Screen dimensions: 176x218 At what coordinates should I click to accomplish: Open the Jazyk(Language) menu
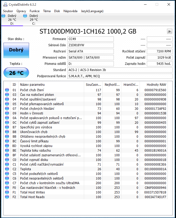click(92, 11)
